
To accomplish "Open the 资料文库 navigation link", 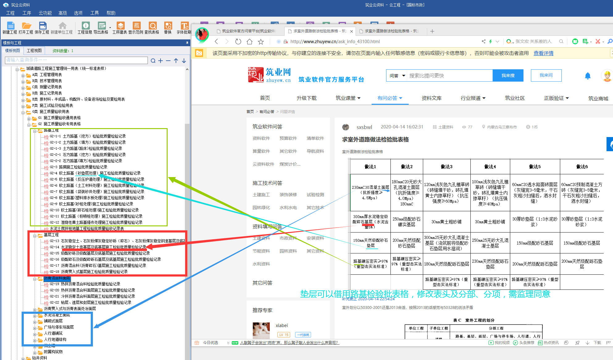I will pos(432,98).
